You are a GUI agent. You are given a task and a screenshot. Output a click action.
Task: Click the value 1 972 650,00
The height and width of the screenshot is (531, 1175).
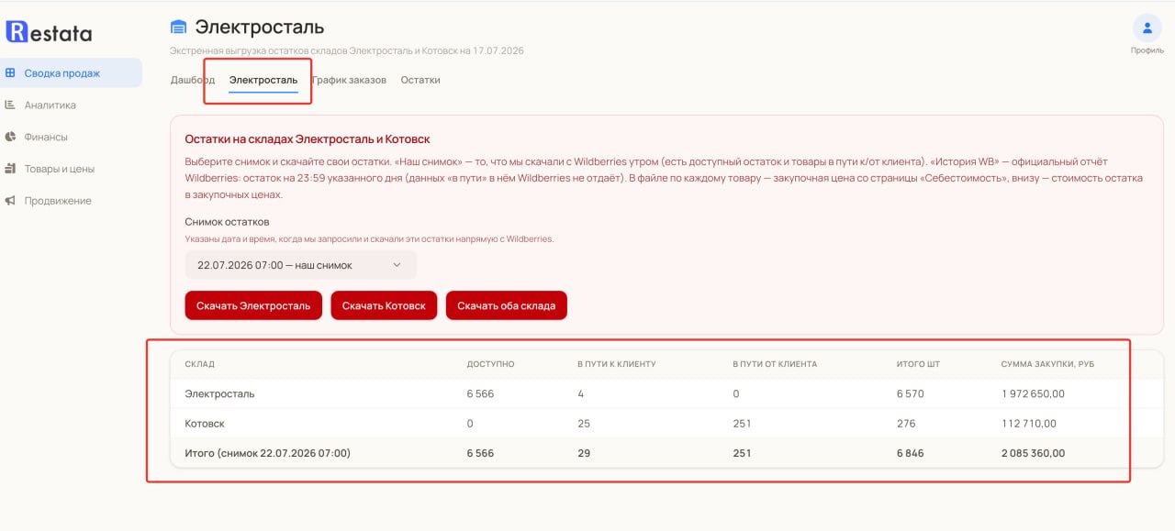[x=1033, y=393]
